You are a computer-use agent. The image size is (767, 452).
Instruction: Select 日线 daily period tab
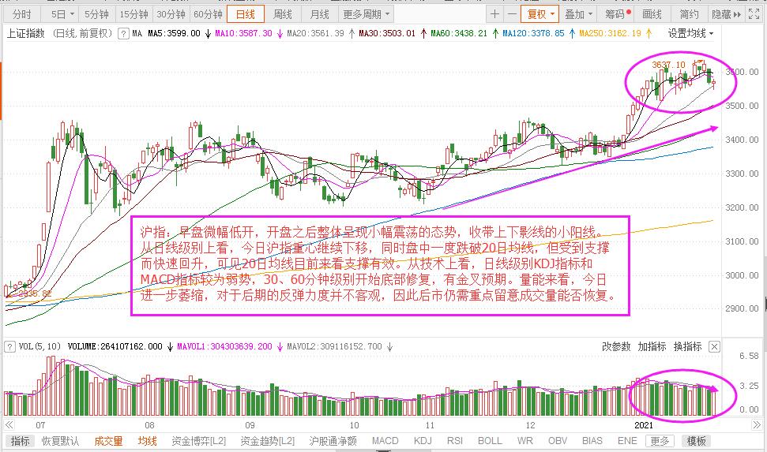[246, 14]
